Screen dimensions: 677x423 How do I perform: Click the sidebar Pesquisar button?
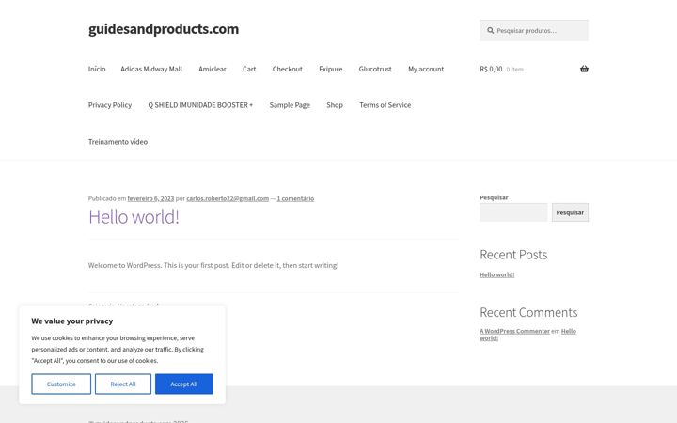(x=570, y=212)
